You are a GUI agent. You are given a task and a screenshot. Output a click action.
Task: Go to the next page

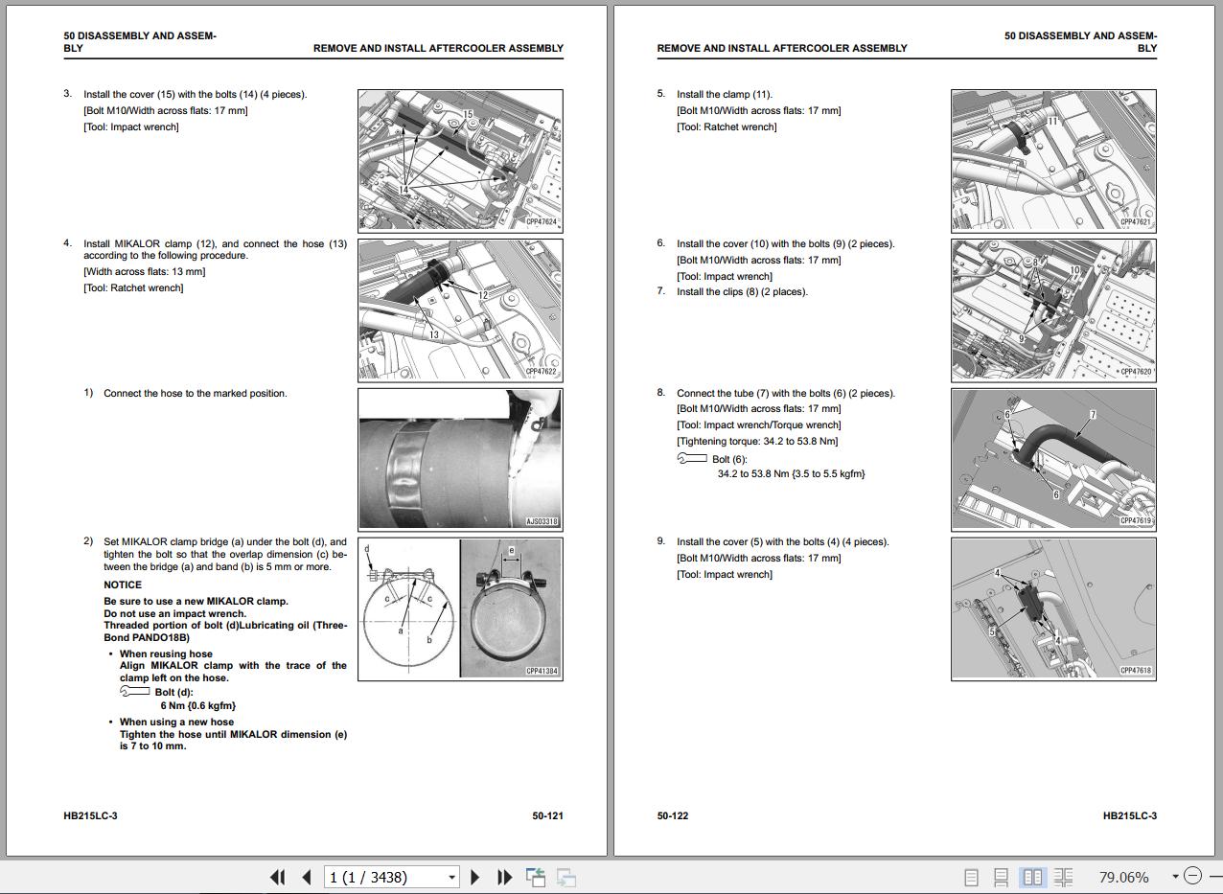pos(475,877)
